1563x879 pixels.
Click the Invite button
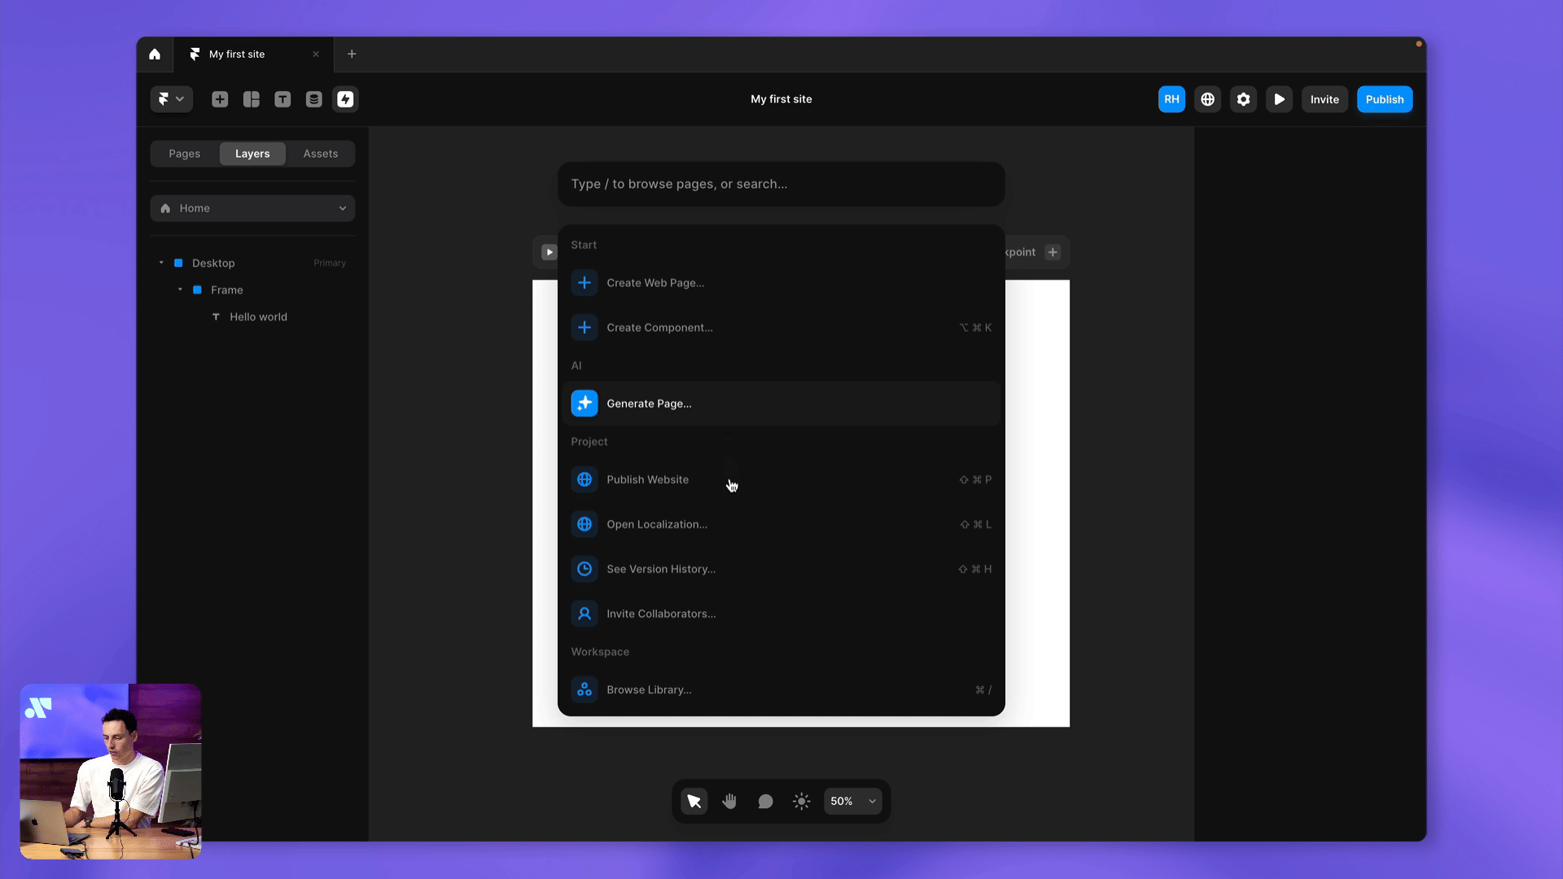point(1324,99)
